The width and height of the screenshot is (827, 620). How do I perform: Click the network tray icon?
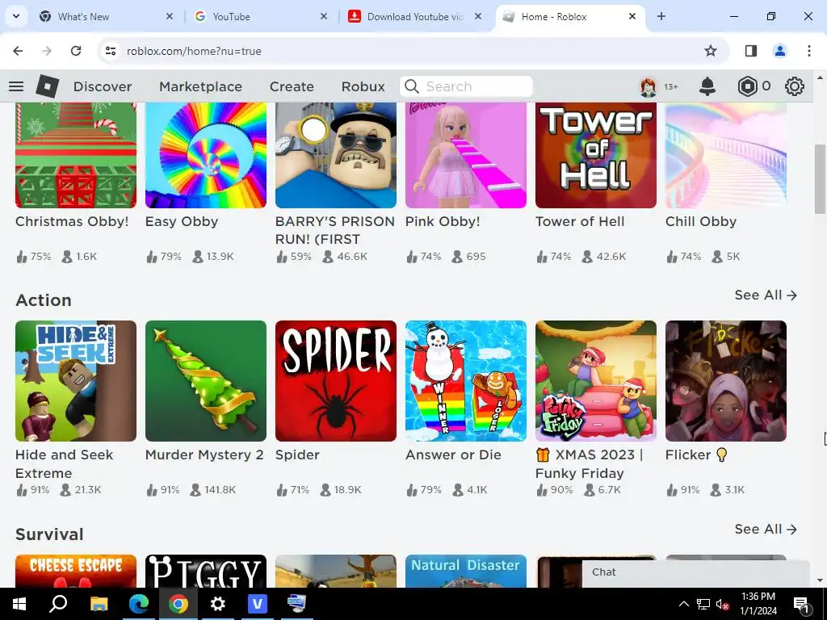(703, 604)
